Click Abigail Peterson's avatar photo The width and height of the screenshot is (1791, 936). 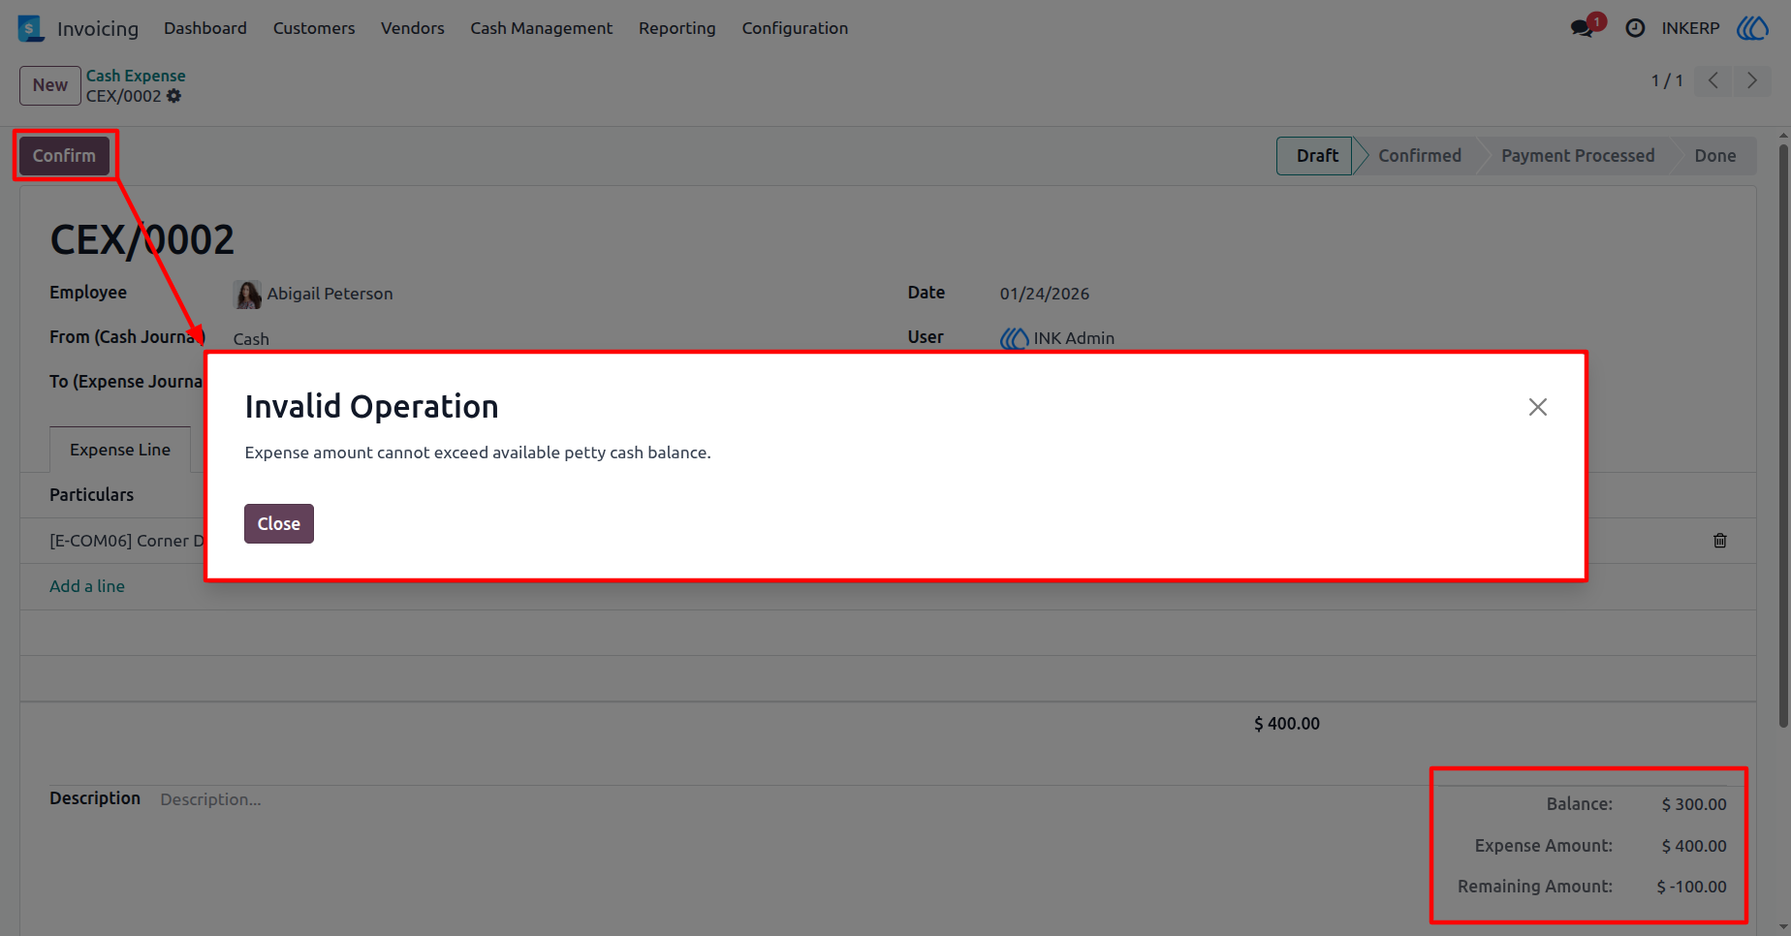coord(248,295)
